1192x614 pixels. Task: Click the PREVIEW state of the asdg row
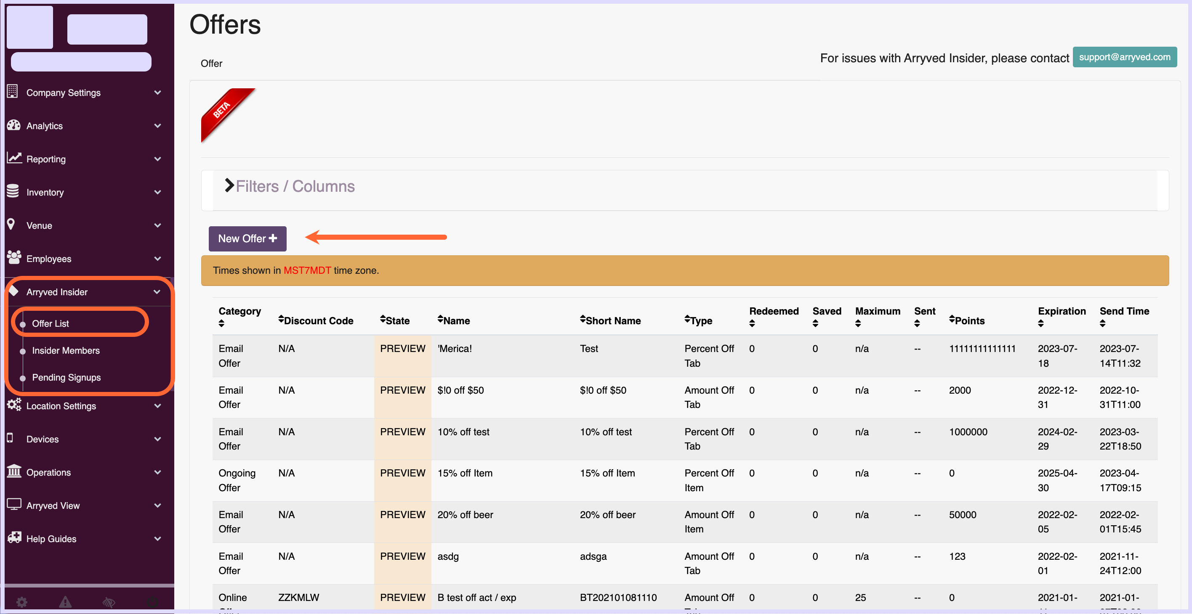tap(402, 556)
